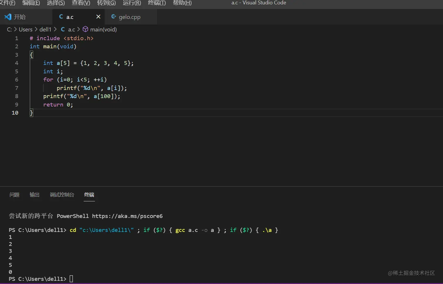Open the 终端(T) menu

point(157,3)
